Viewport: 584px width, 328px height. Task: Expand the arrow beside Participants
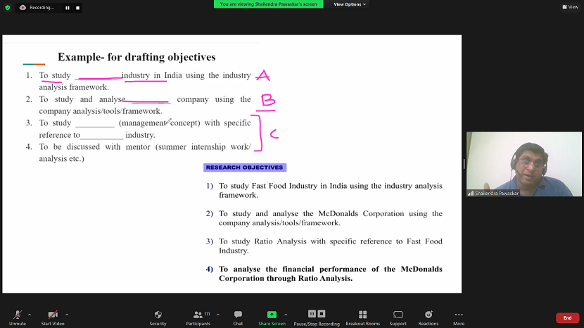point(218,315)
